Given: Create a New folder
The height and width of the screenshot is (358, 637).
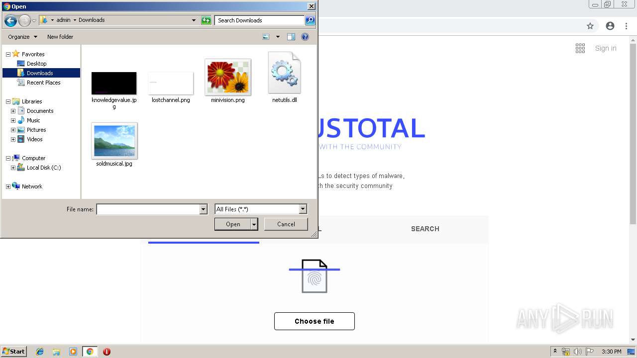Looking at the screenshot, I should [60, 37].
